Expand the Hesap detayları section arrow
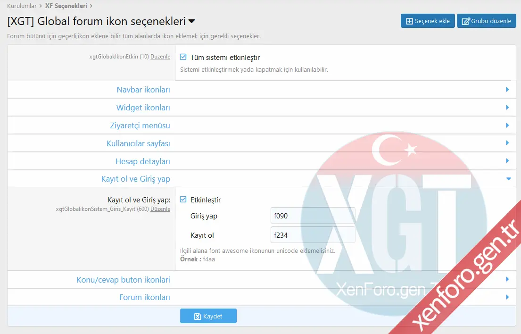 tap(507, 161)
